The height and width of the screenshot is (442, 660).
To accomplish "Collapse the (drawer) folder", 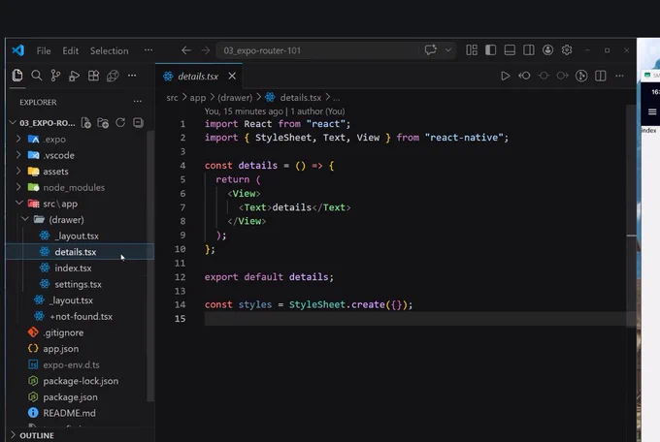I will coord(25,219).
